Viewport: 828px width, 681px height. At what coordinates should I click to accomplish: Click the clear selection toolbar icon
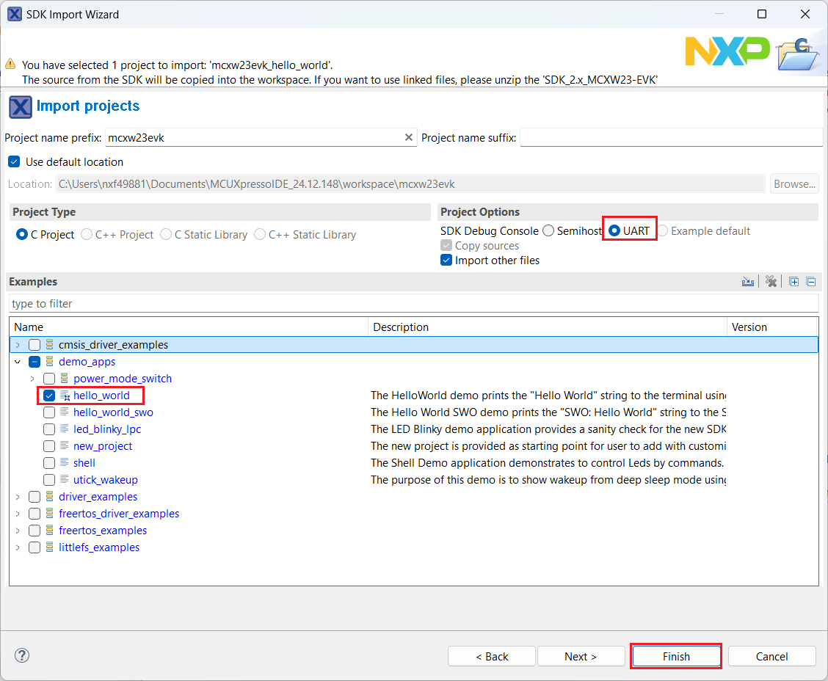coord(771,281)
